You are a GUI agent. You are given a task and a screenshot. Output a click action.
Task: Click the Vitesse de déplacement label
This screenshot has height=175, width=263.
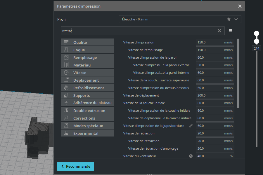pyautogui.click(x=141, y=95)
